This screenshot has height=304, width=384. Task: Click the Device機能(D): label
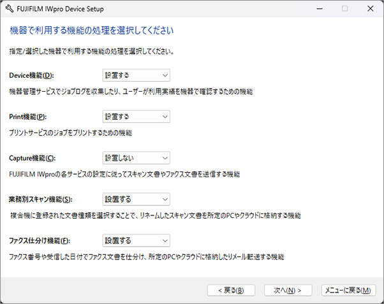point(31,75)
